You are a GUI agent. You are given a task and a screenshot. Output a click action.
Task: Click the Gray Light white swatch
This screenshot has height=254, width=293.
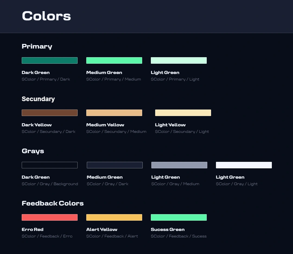244,165
